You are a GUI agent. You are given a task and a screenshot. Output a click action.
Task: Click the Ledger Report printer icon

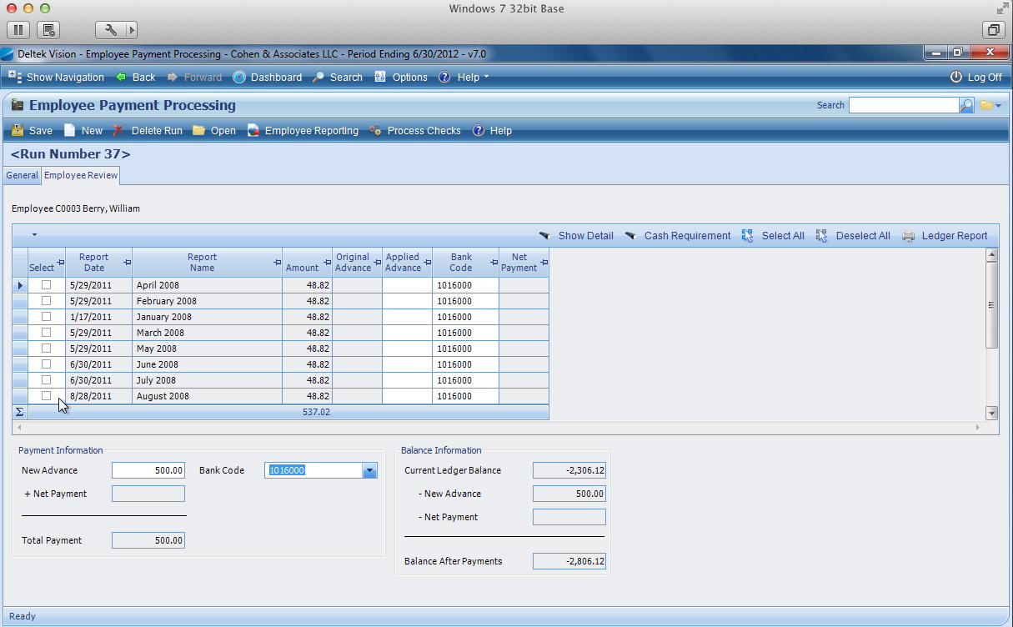[909, 236]
